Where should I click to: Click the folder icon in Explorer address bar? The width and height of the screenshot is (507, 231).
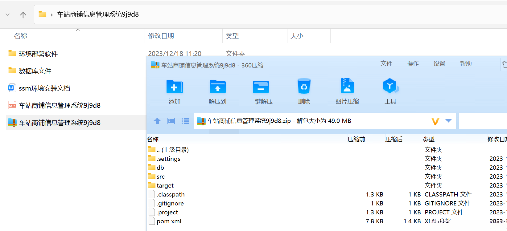click(x=42, y=14)
